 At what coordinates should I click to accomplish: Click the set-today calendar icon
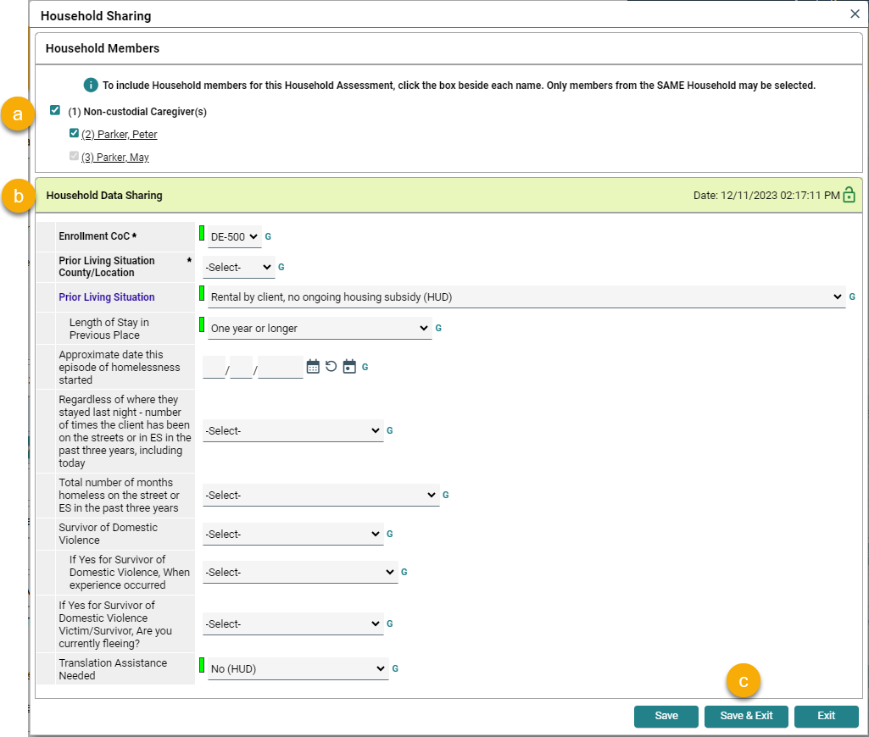click(x=349, y=367)
